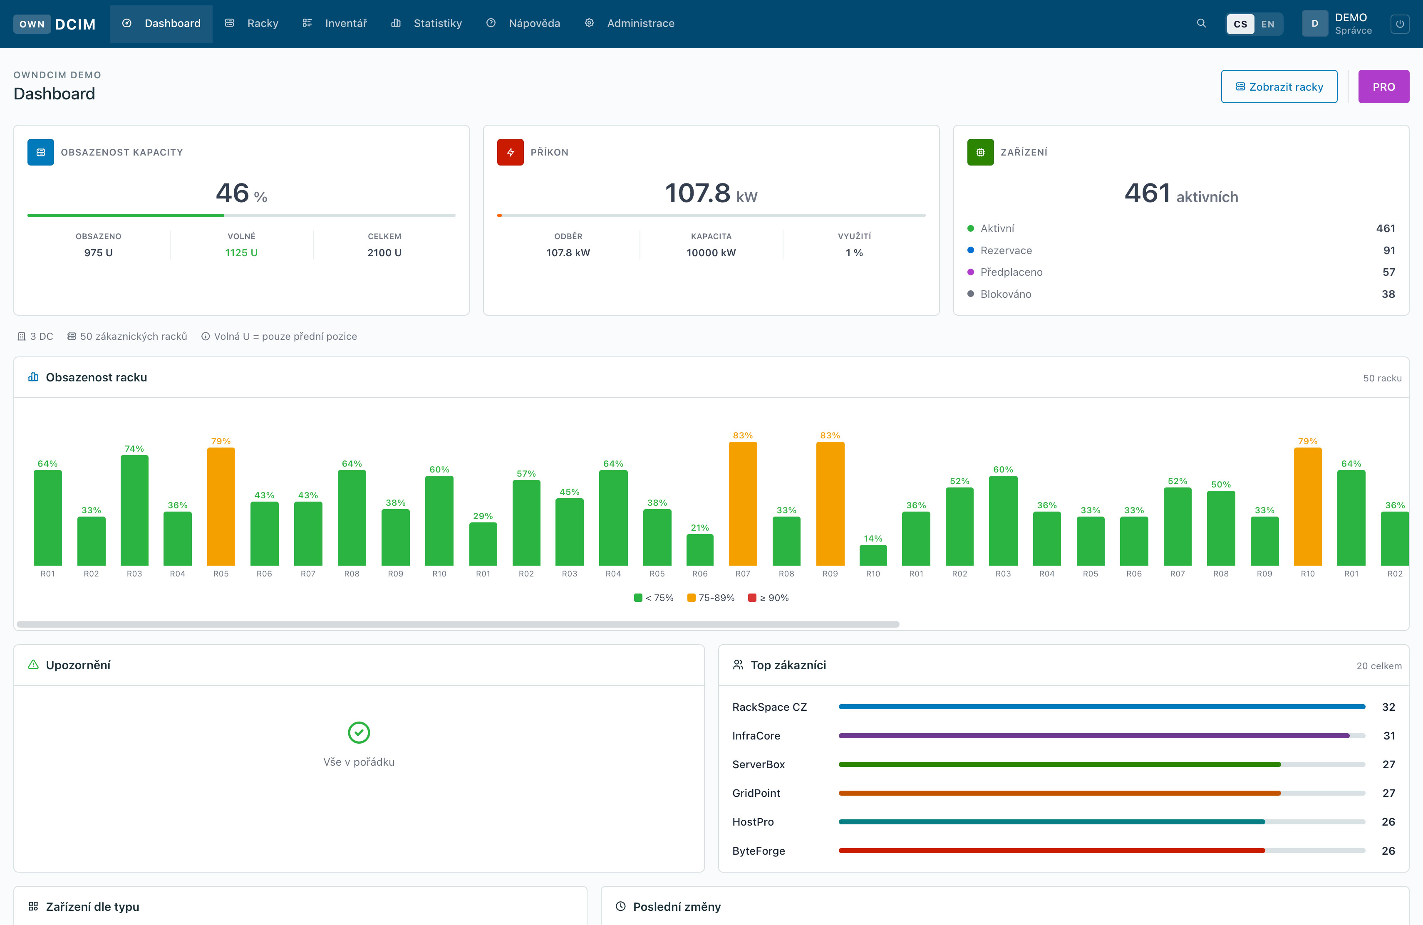
Task: Click the DEMO Správce user name
Action: 1353,24
